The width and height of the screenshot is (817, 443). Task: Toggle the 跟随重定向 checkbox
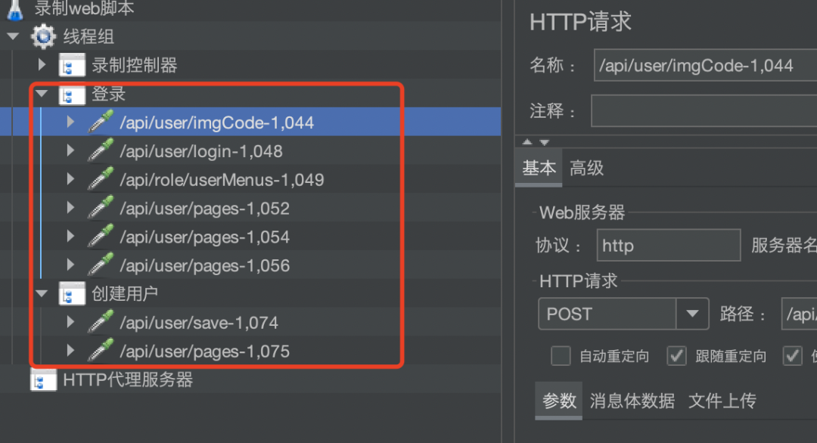pos(676,356)
